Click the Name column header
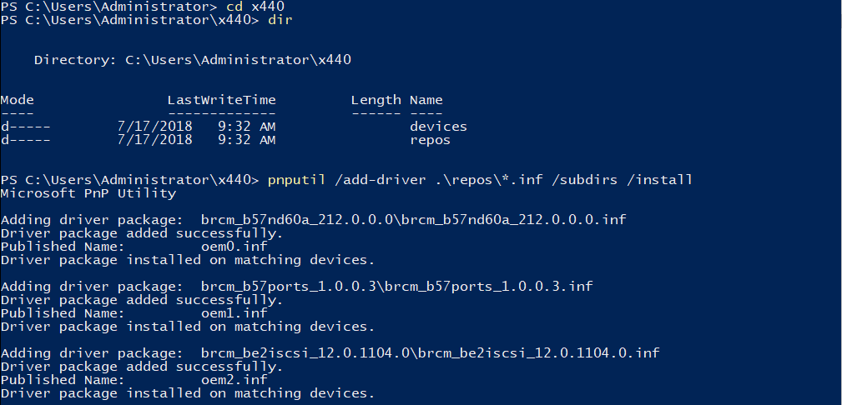The image size is (842, 405). 426,100
